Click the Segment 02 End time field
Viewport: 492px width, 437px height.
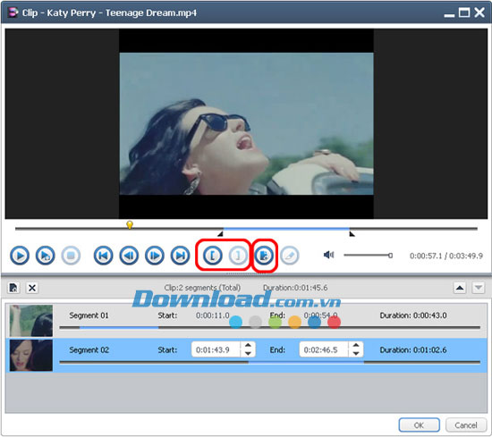pyautogui.click(x=324, y=349)
